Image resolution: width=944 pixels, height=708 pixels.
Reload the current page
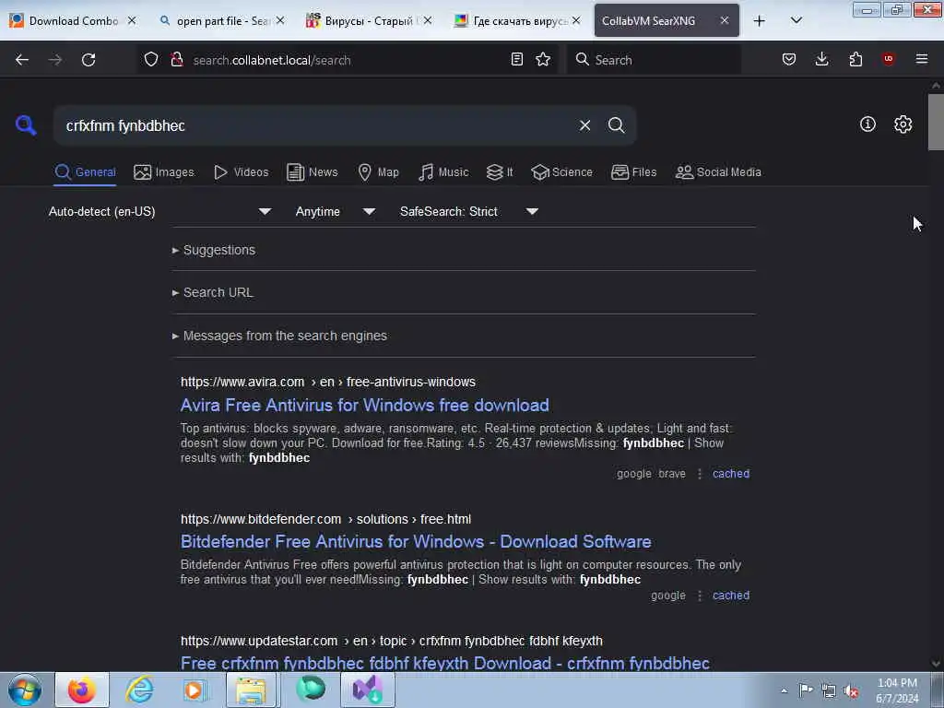(x=88, y=60)
